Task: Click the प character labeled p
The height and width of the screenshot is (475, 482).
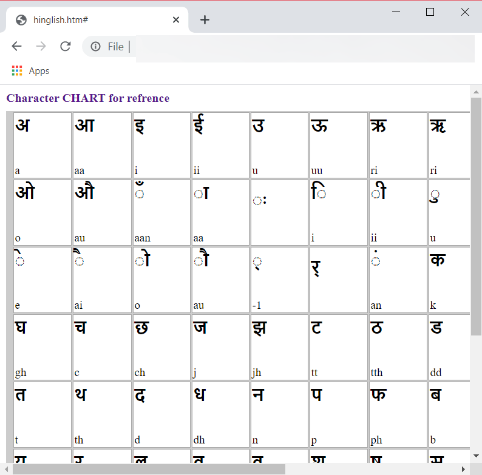Action: coord(317,394)
